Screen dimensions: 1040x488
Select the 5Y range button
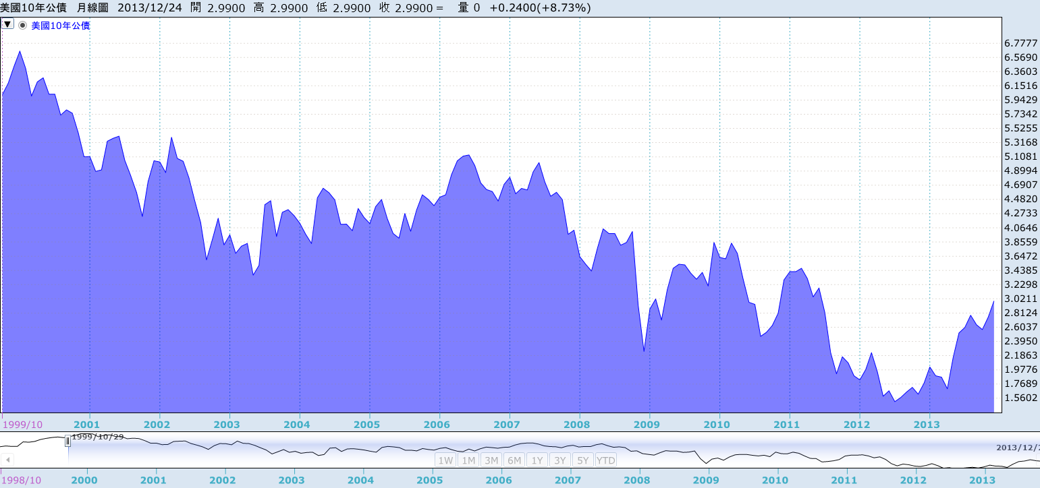[x=583, y=460]
